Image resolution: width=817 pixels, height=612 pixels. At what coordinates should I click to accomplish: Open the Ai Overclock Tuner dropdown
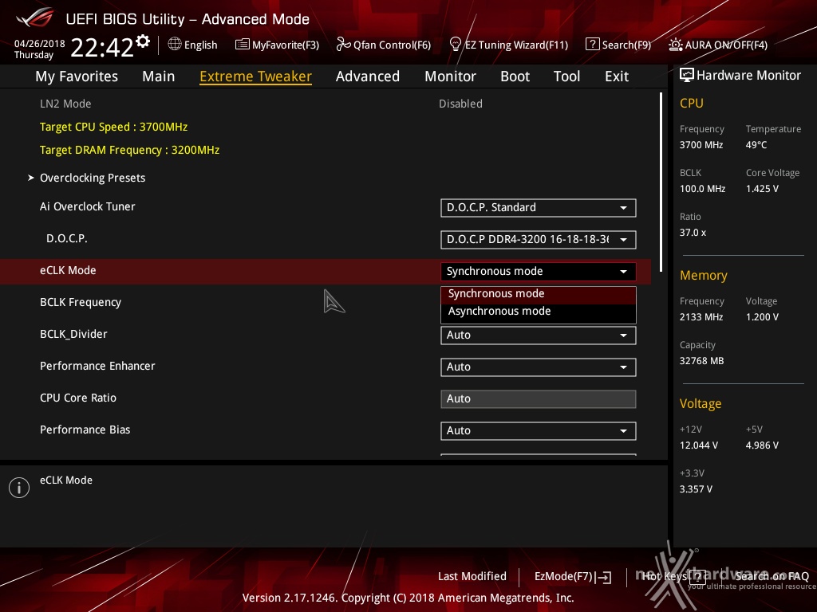[x=539, y=208]
